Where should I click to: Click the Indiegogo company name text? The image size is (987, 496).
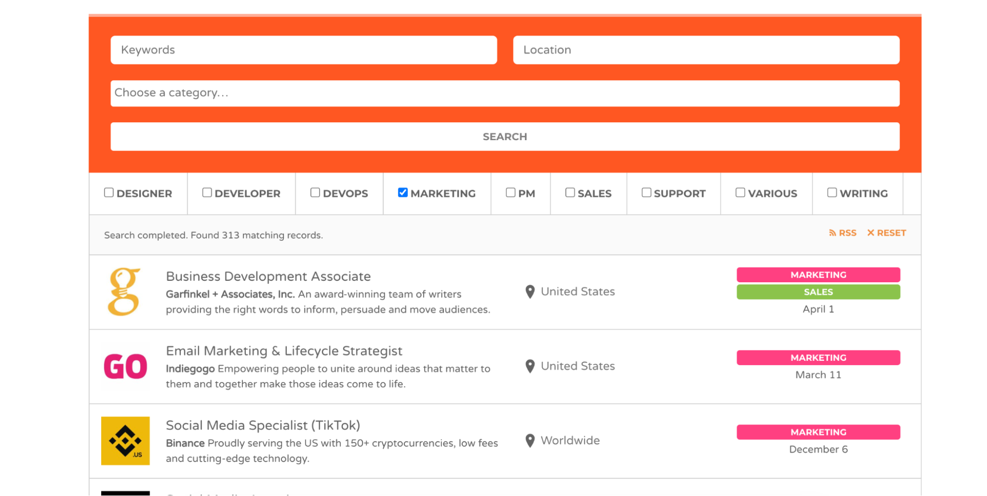(x=190, y=369)
